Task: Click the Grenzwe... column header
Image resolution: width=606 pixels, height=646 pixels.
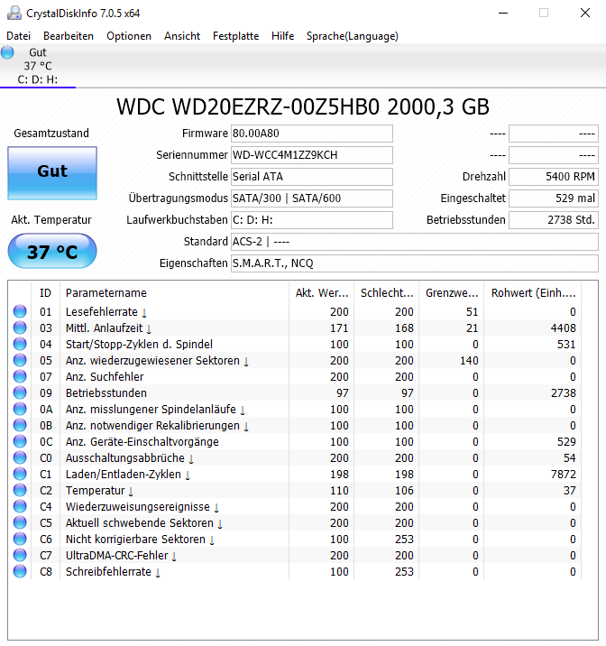Action: [x=452, y=293]
